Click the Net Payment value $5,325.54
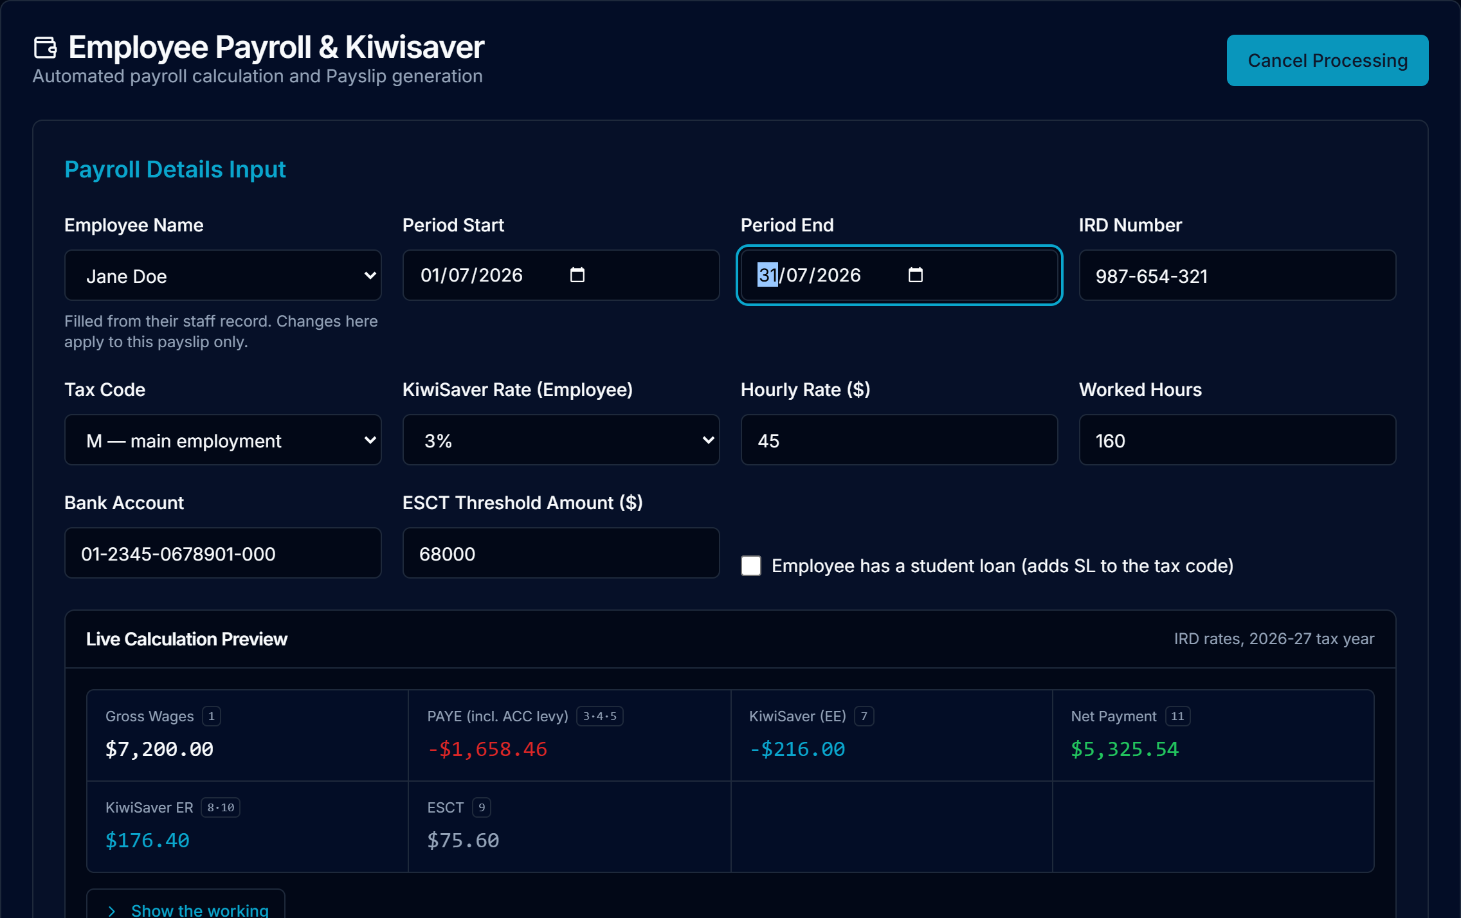The height and width of the screenshot is (918, 1461). click(x=1125, y=749)
